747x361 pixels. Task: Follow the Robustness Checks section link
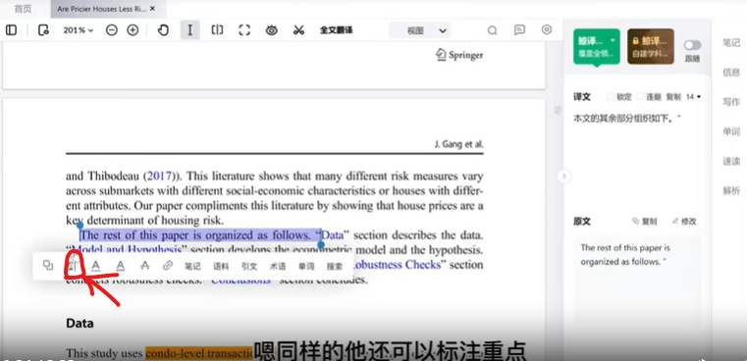coord(397,264)
